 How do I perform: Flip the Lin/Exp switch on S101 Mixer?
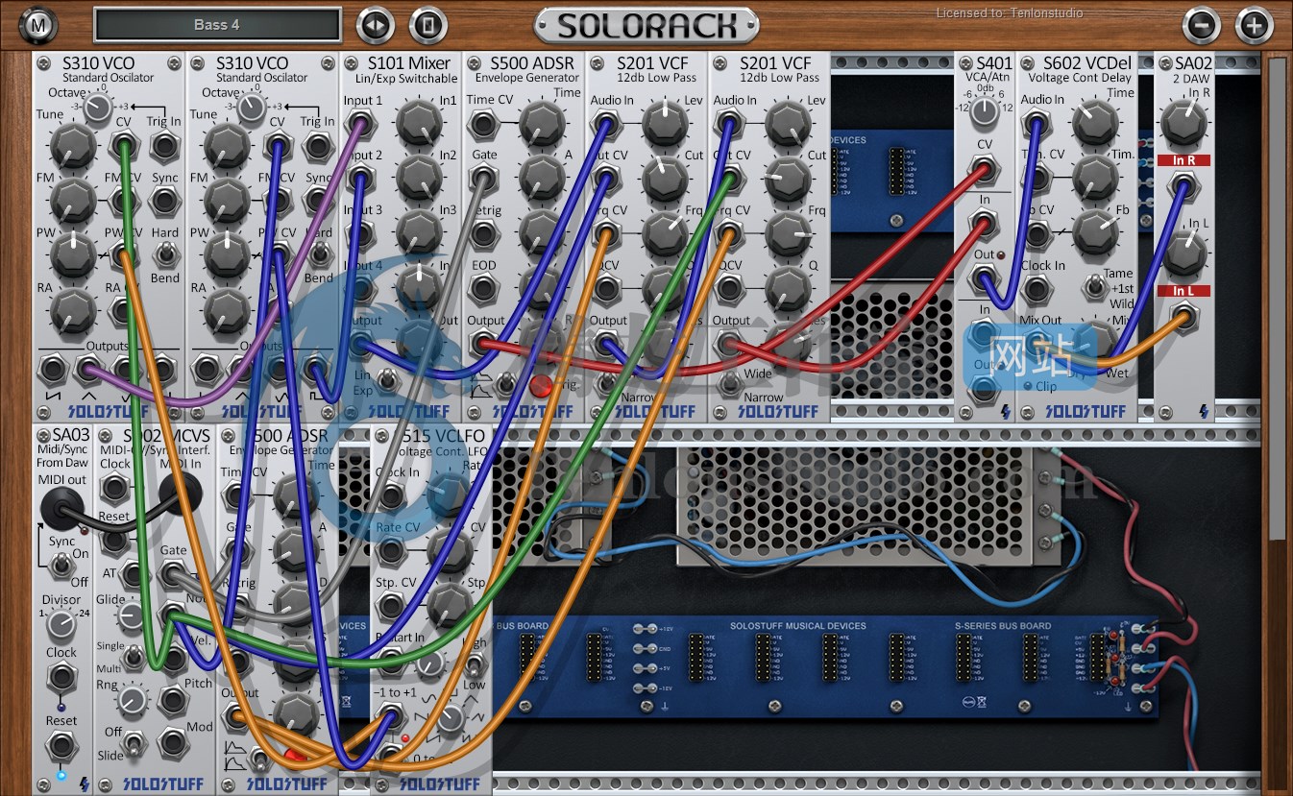click(389, 382)
